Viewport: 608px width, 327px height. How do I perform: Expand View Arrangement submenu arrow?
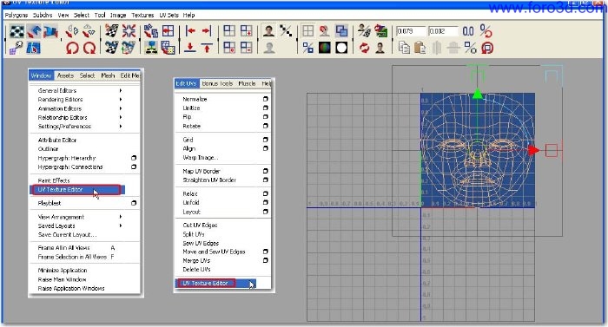121,217
